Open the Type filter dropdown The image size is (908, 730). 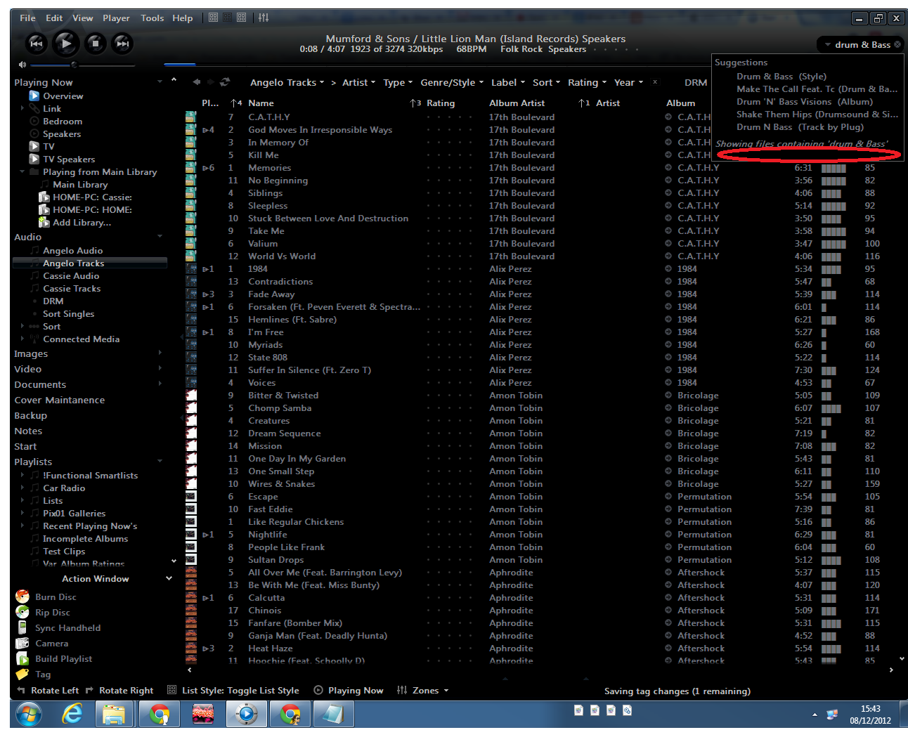coord(398,82)
